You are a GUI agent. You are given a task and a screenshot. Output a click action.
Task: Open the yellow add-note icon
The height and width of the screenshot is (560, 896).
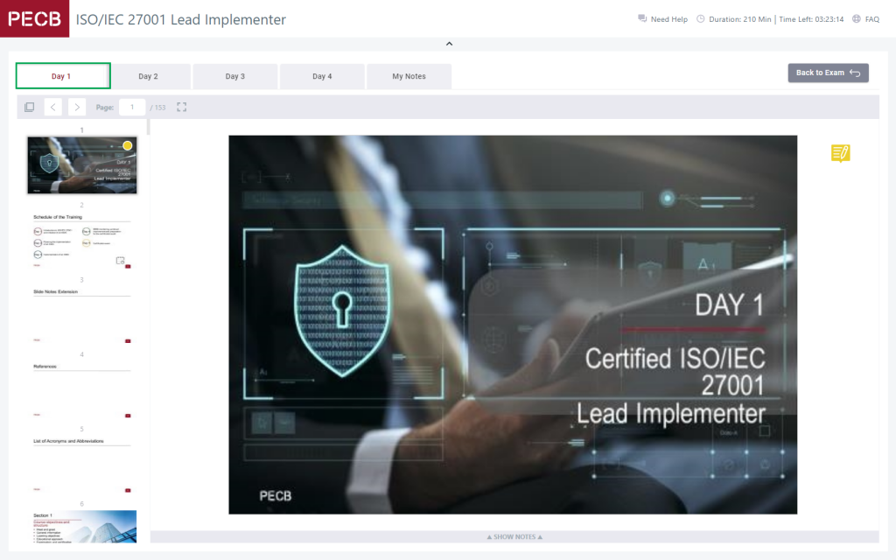(840, 154)
